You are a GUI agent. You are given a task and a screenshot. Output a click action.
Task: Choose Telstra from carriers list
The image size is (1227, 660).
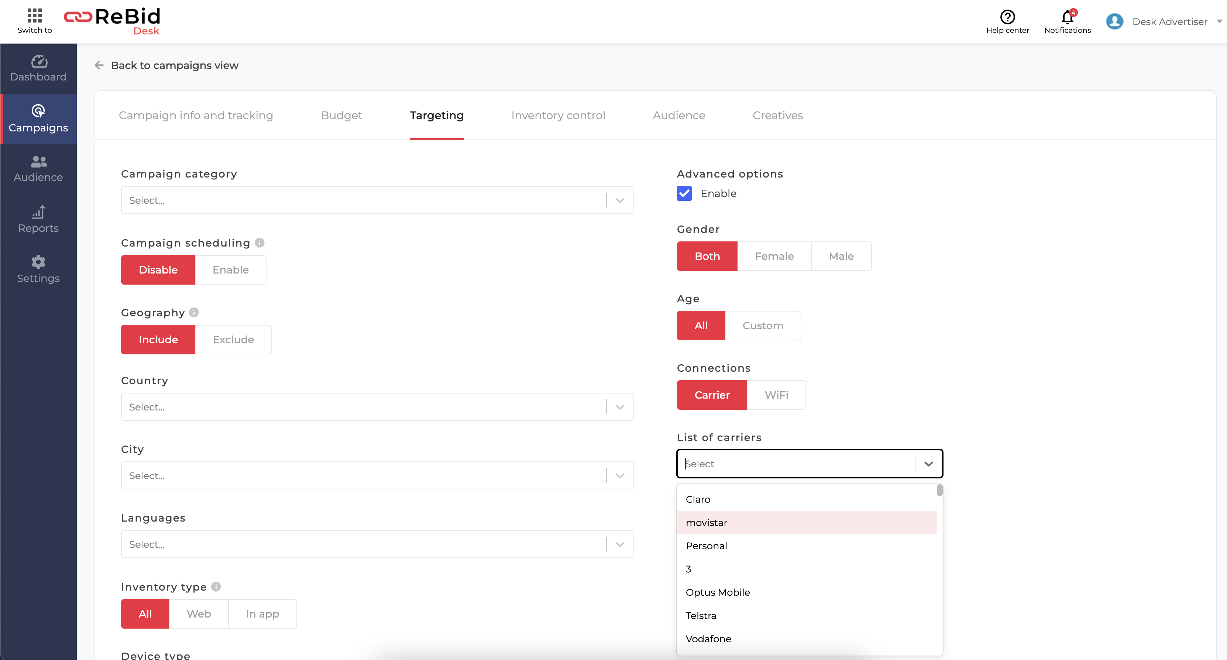pos(807,616)
